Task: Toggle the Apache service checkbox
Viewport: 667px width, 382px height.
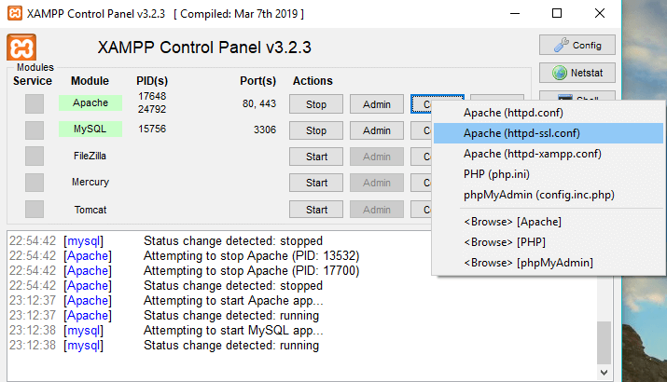Action: [35, 103]
